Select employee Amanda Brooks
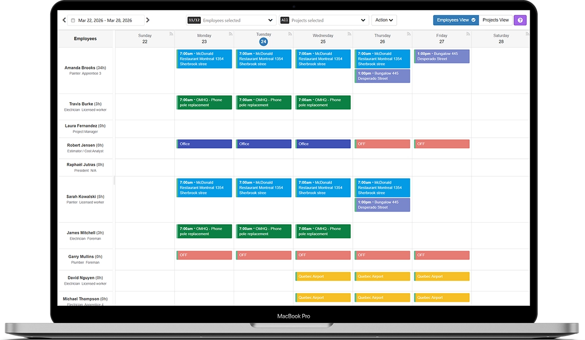This screenshot has height=340, width=585. tap(85, 70)
